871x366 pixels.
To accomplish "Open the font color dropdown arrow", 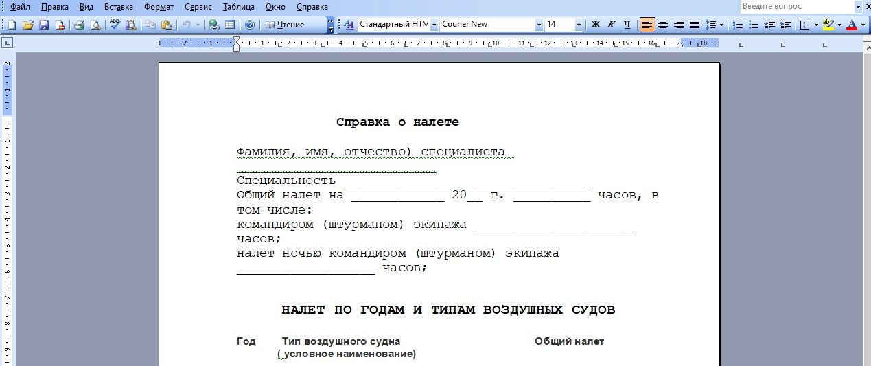I will 863,25.
